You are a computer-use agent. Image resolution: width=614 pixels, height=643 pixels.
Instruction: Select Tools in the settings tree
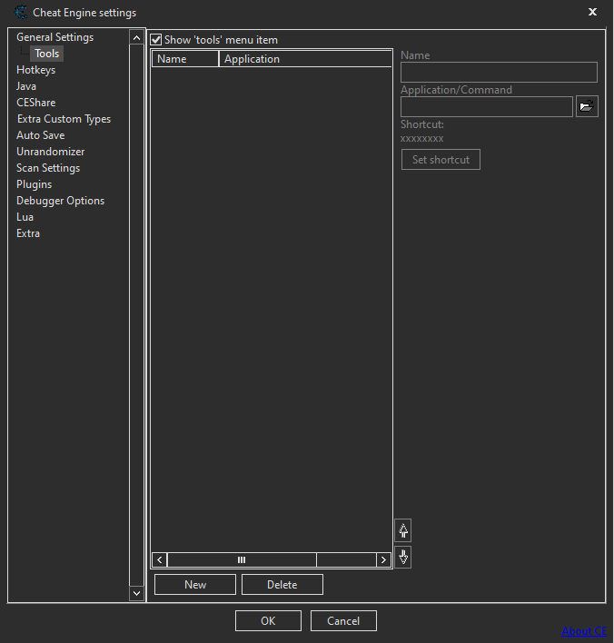click(46, 54)
